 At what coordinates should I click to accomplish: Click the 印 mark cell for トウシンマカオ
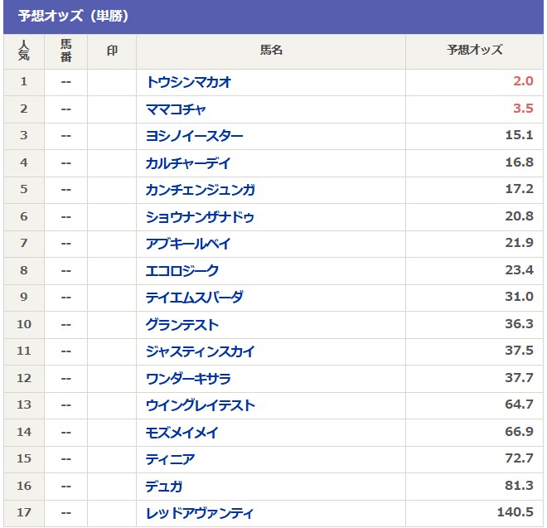pos(112,82)
